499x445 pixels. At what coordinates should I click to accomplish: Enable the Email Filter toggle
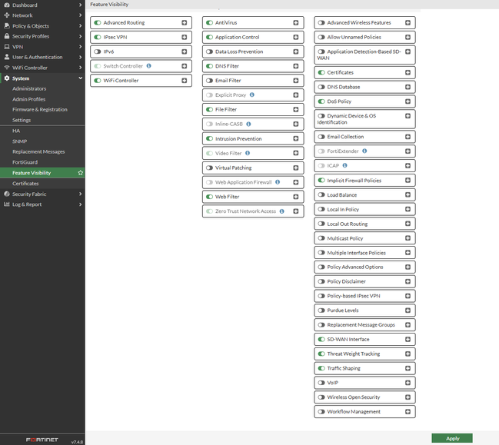(209, 81)
